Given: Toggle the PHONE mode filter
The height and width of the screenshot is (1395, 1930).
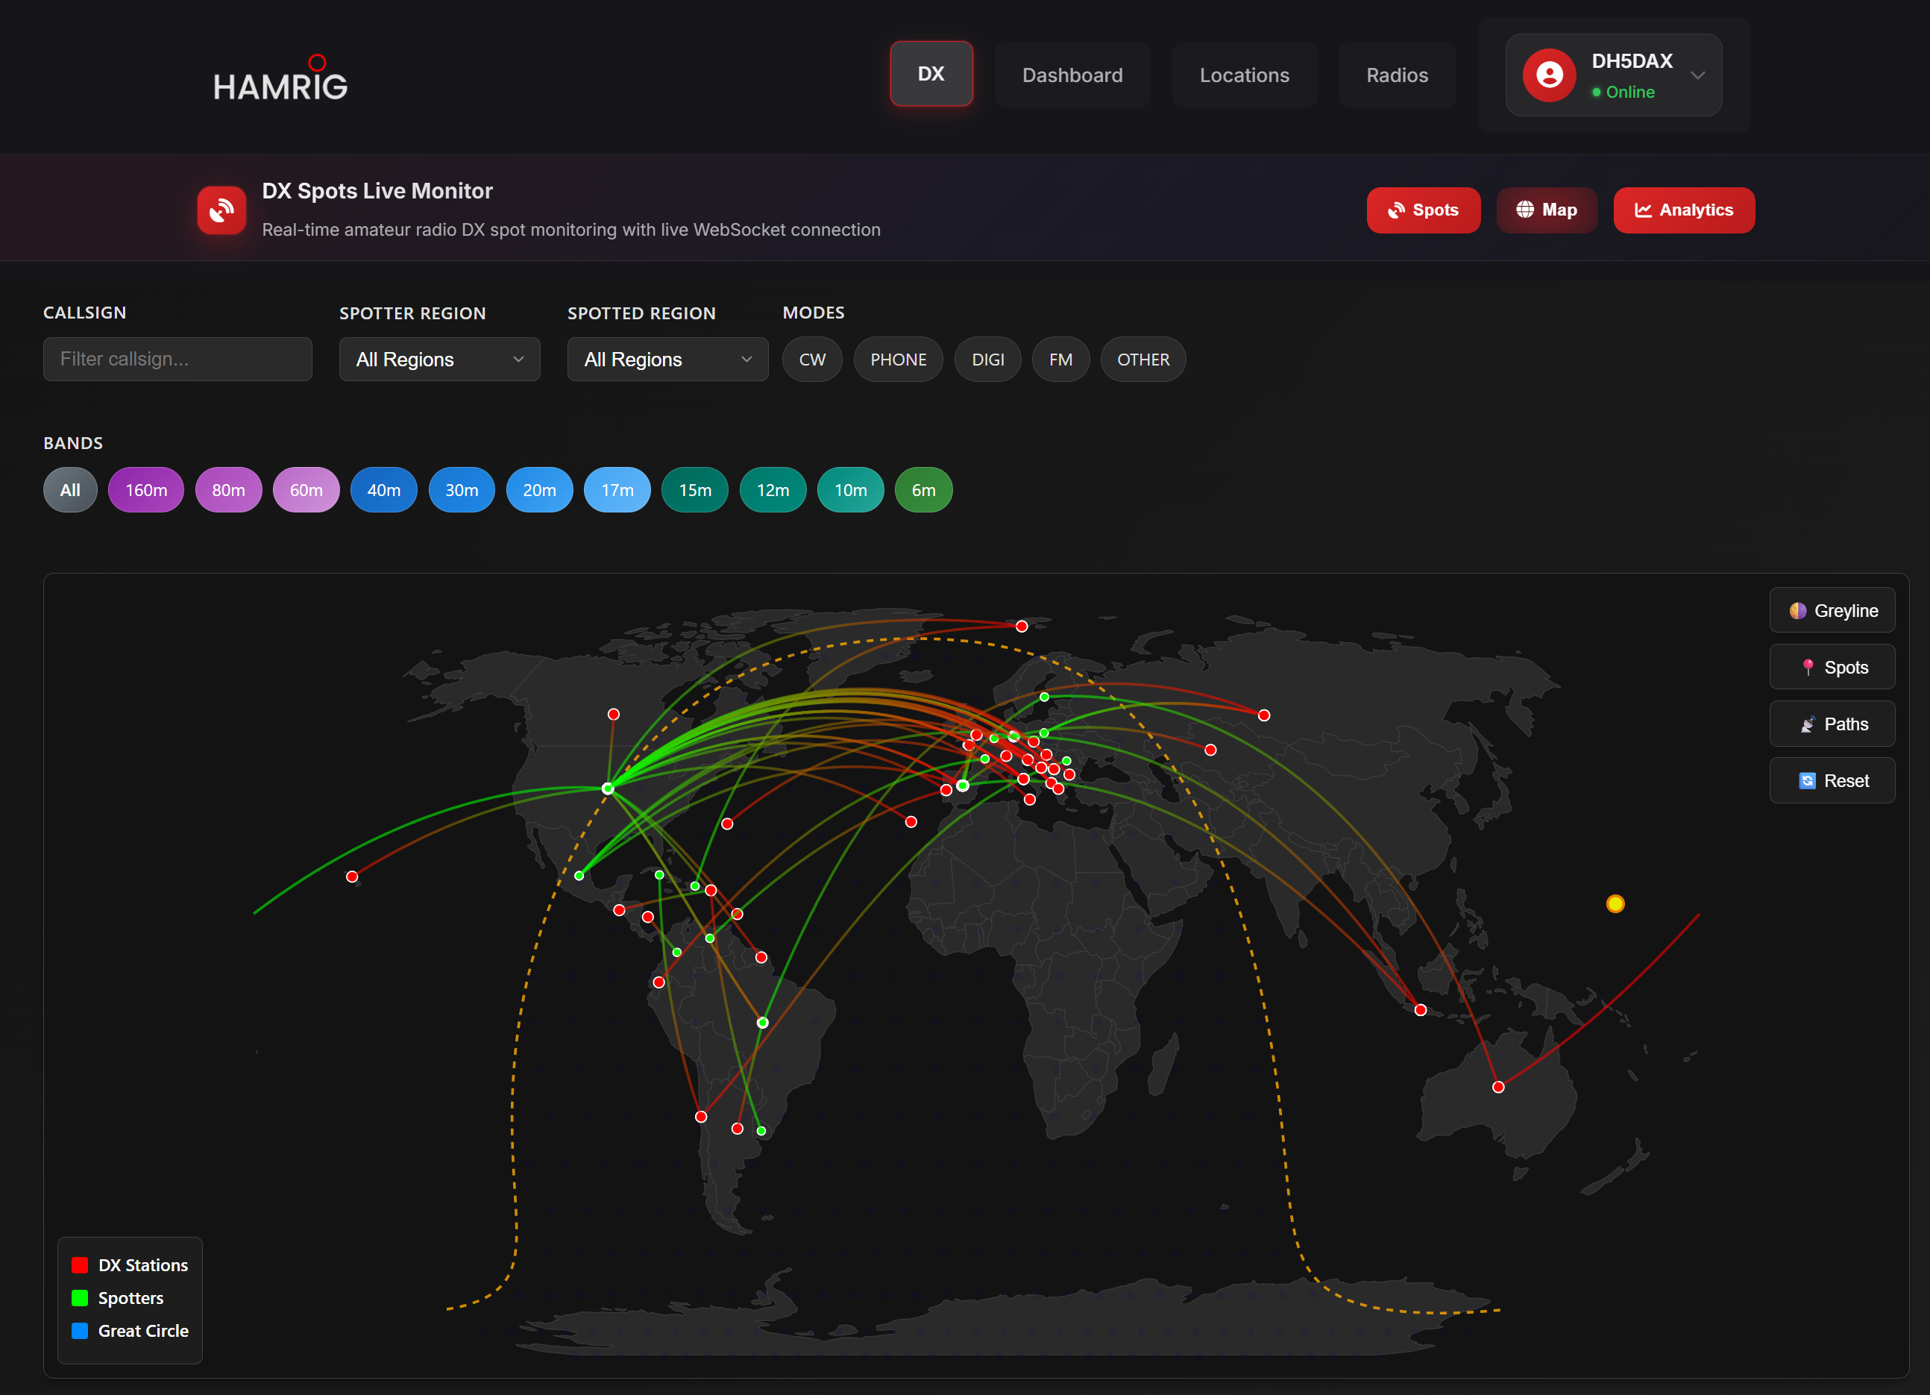Looking at the screenshot, I should coord(898,360).
